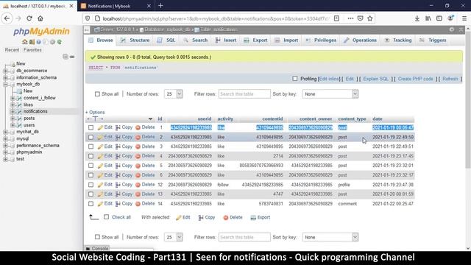Collapse the mybook_db database node
The image size is (471, 265).
(5, 85)
